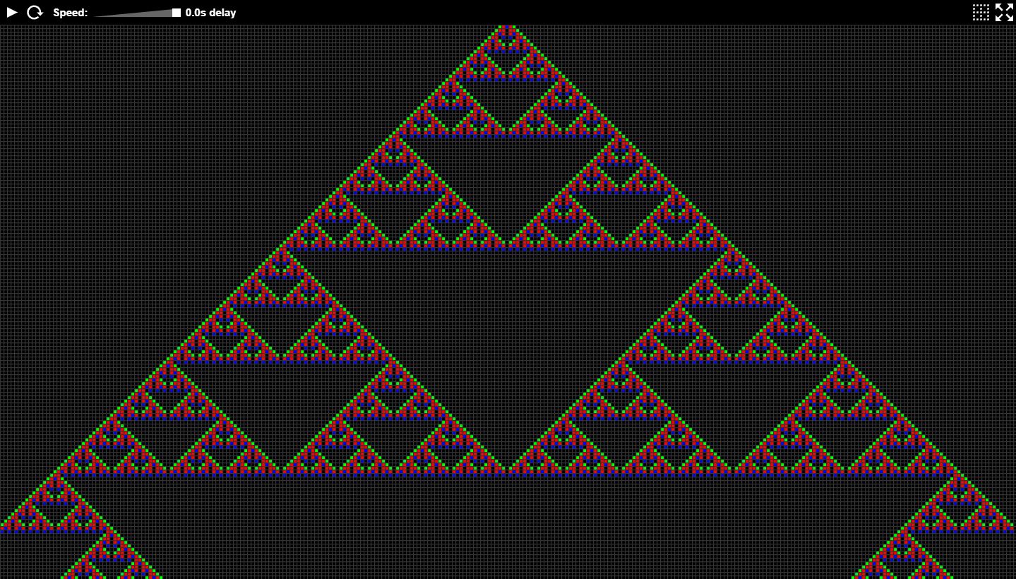Viewport: 1016px width, 579px height.
Task: Enter fullscreen with the expand arrows icon
Action: (1004, 12)
